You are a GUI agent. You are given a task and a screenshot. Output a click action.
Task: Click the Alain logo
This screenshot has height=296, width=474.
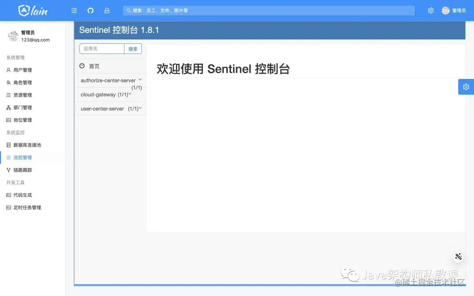click(33, 11)
